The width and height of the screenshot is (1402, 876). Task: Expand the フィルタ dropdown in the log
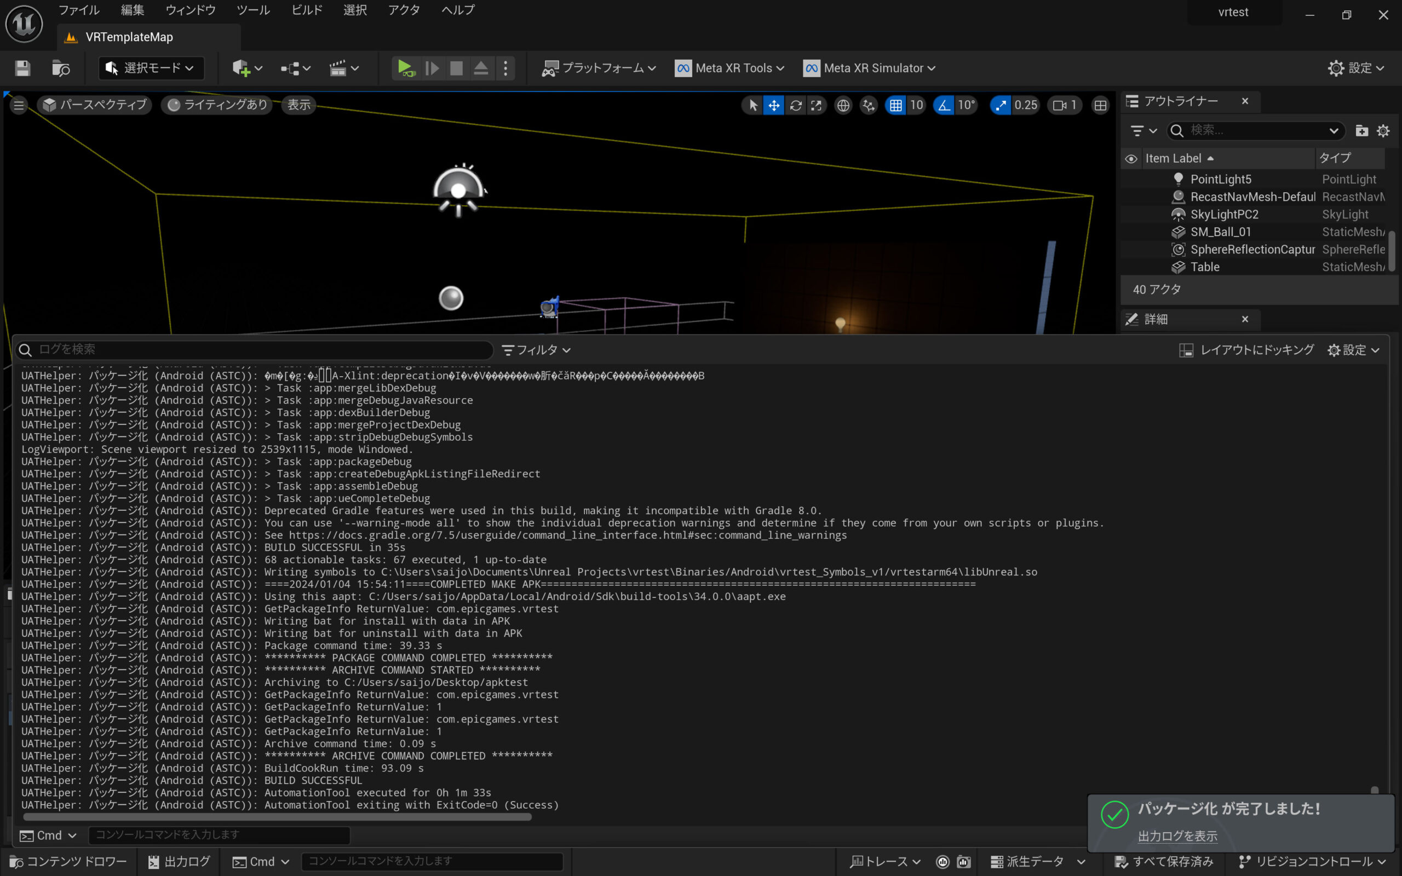click(537, 350)
